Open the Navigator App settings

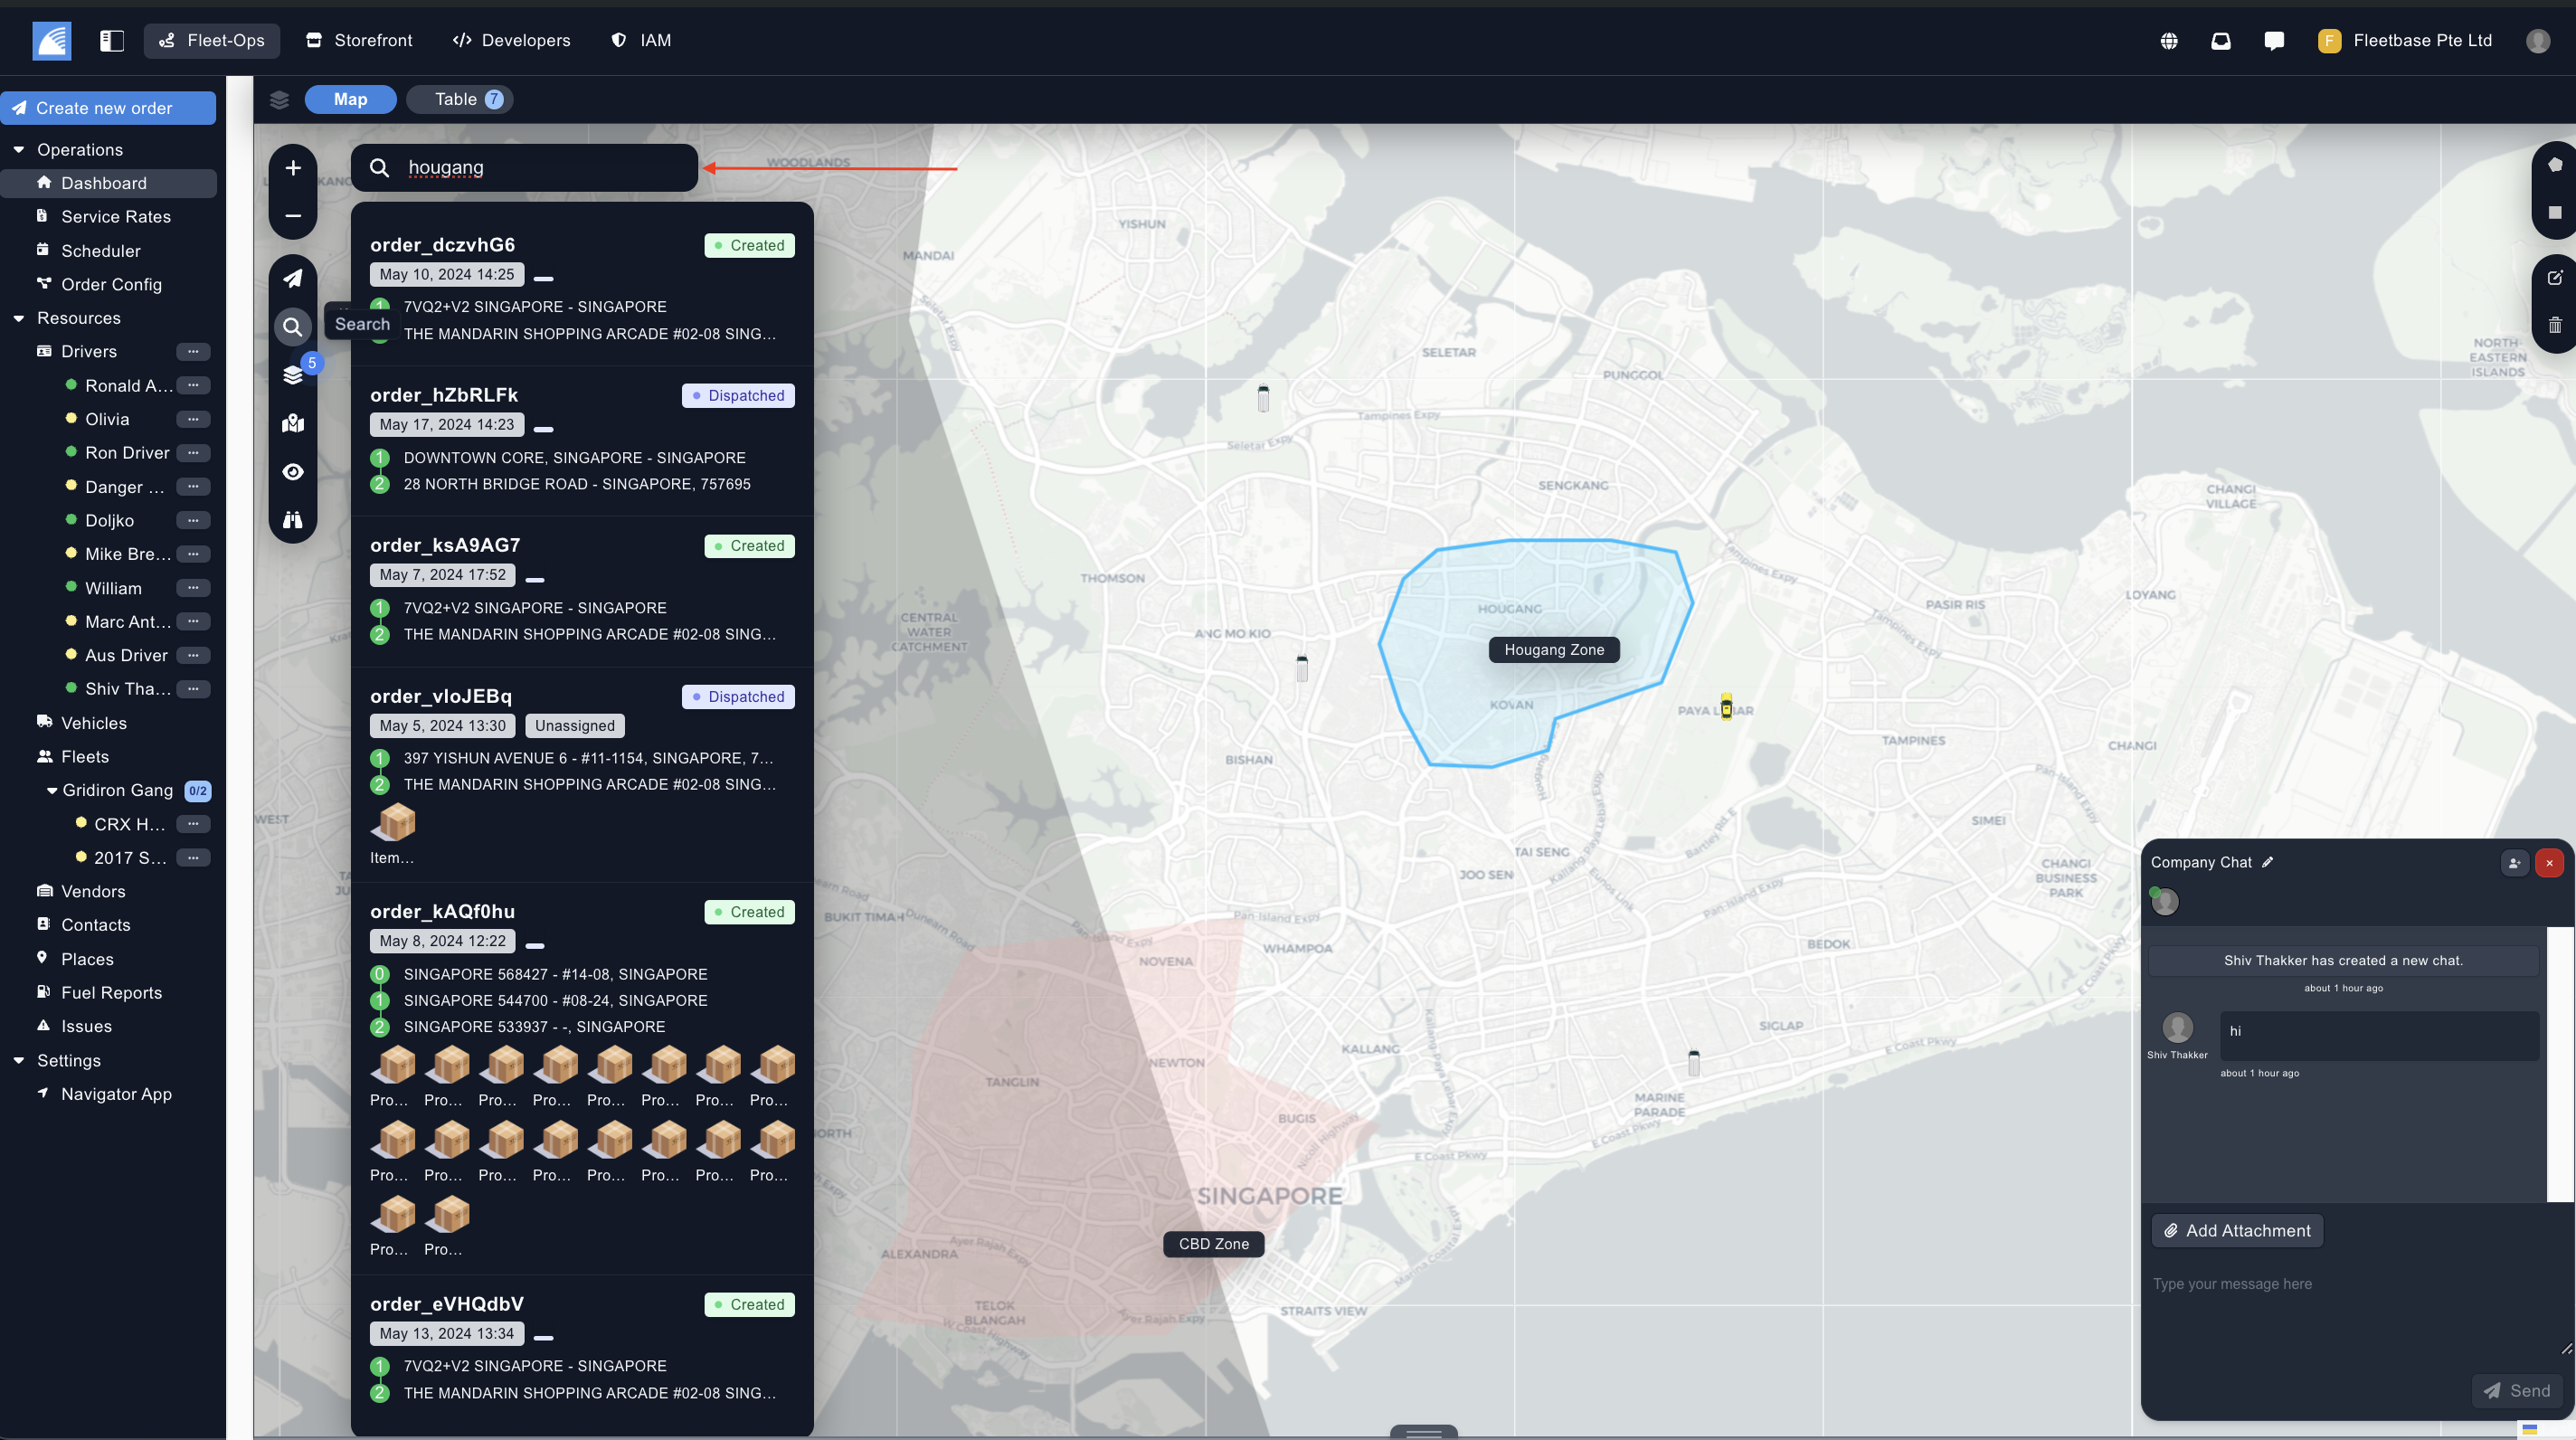click(116, 1094)
